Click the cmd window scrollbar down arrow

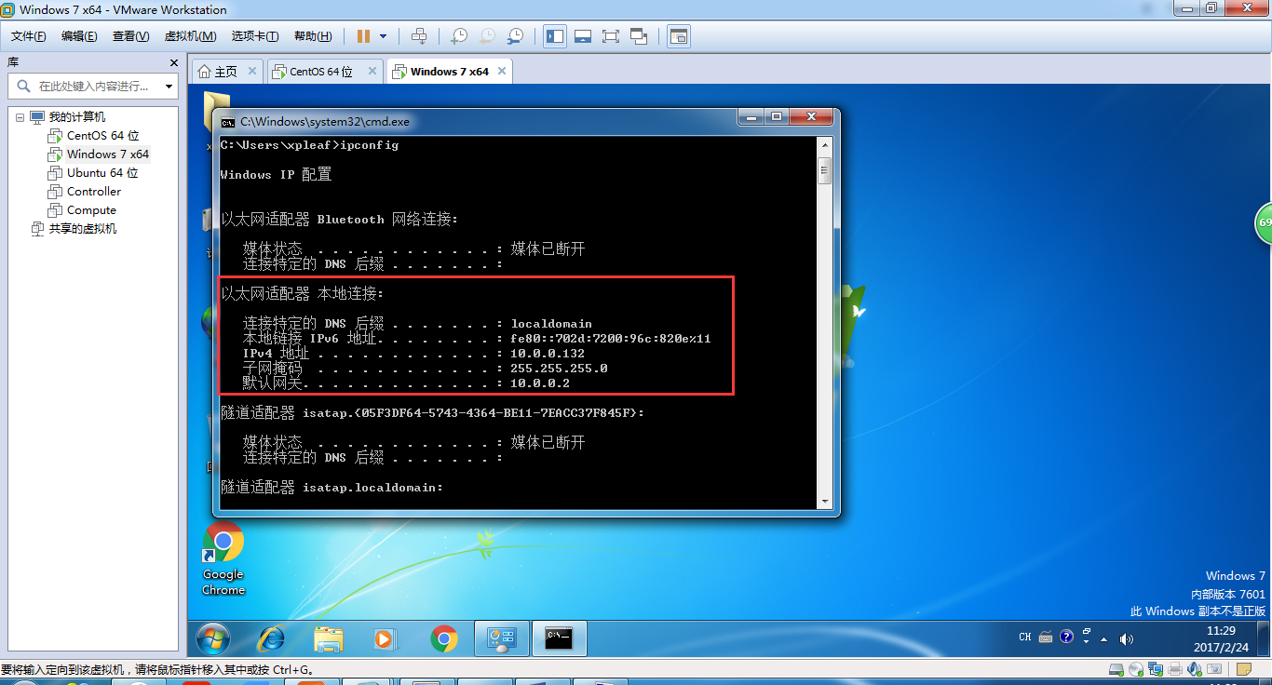(x=823, y=501)
